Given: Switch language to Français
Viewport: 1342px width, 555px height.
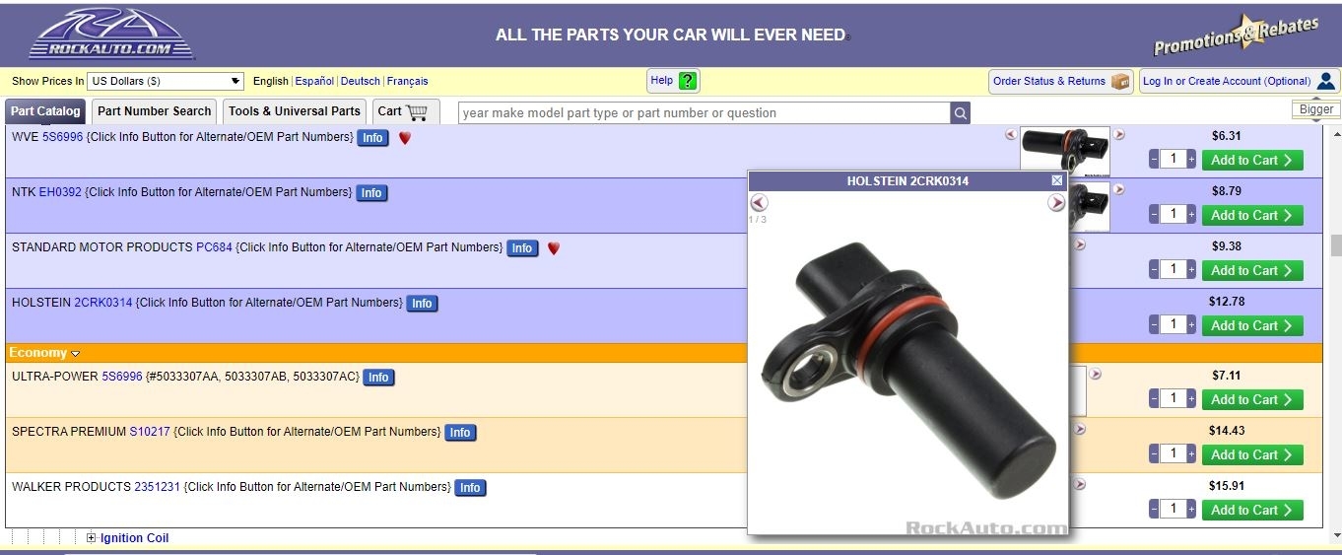Looking at the screenshot, I should click(408, 82).
